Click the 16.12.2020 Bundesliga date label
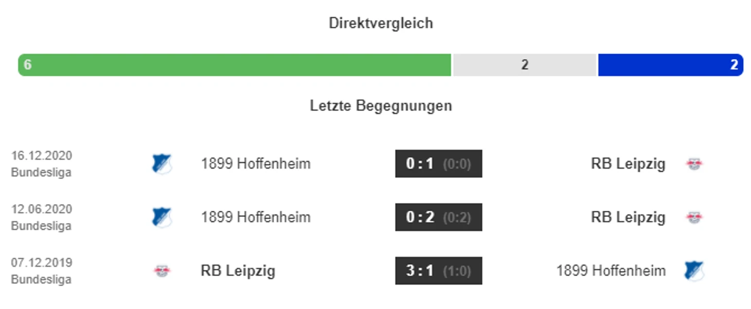 [42, 164]
